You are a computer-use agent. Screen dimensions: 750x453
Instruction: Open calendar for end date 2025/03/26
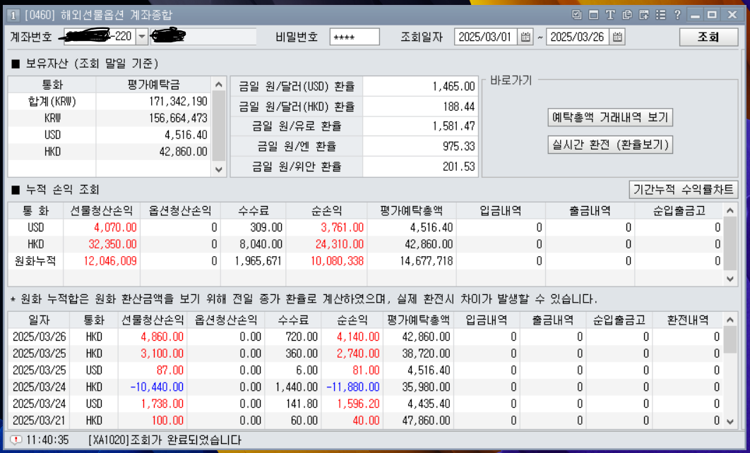617,37
